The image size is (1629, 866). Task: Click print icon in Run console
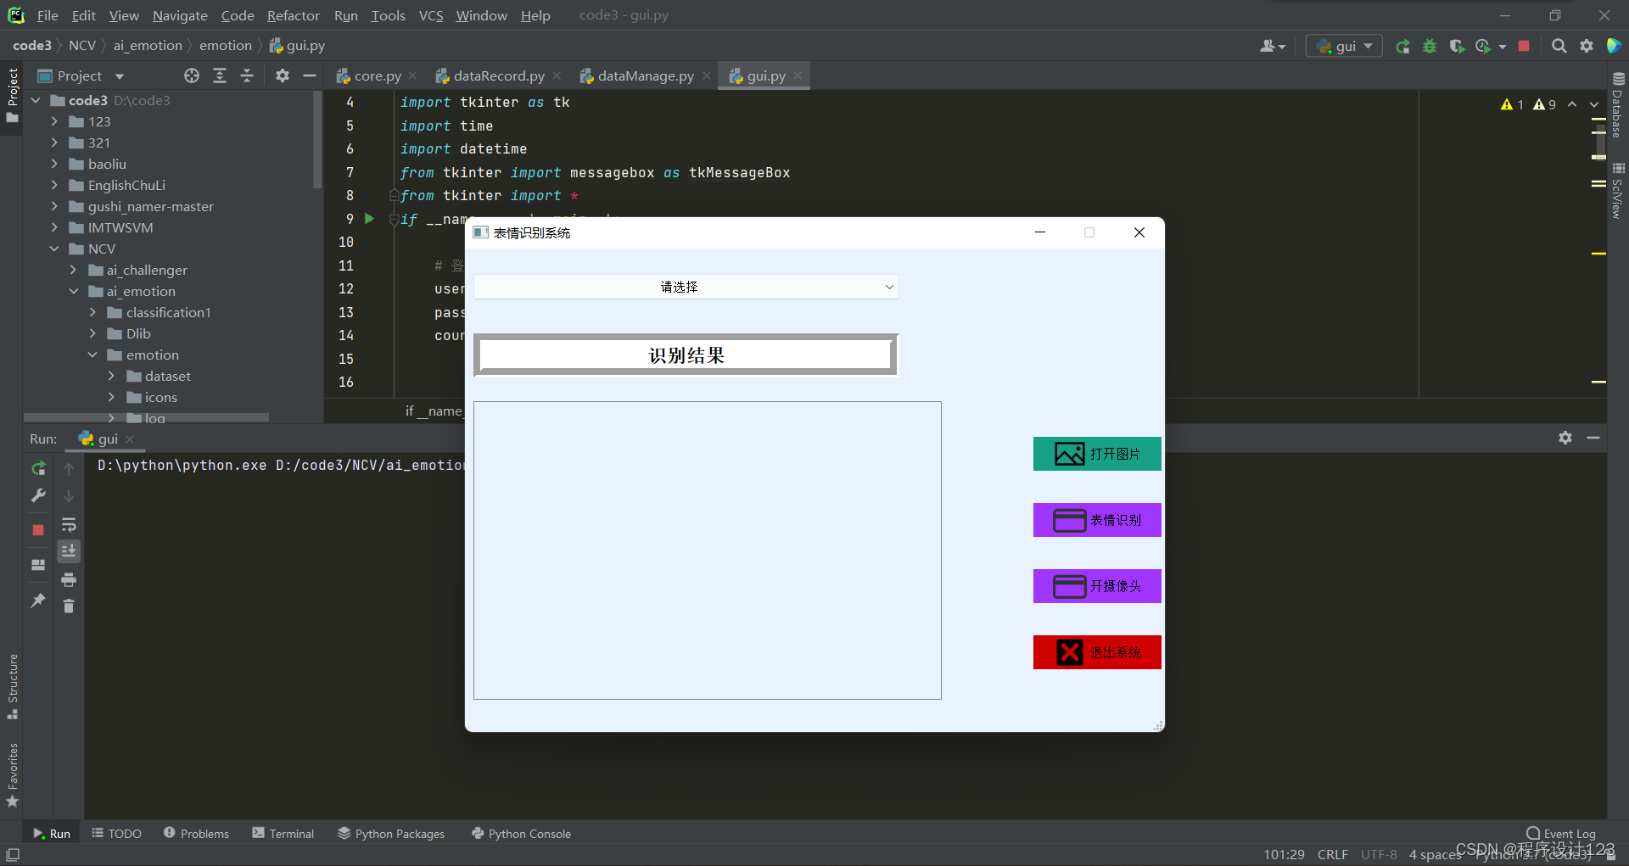(x=69, y=579)
